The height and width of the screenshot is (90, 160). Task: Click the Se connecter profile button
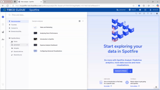point(7,2)
